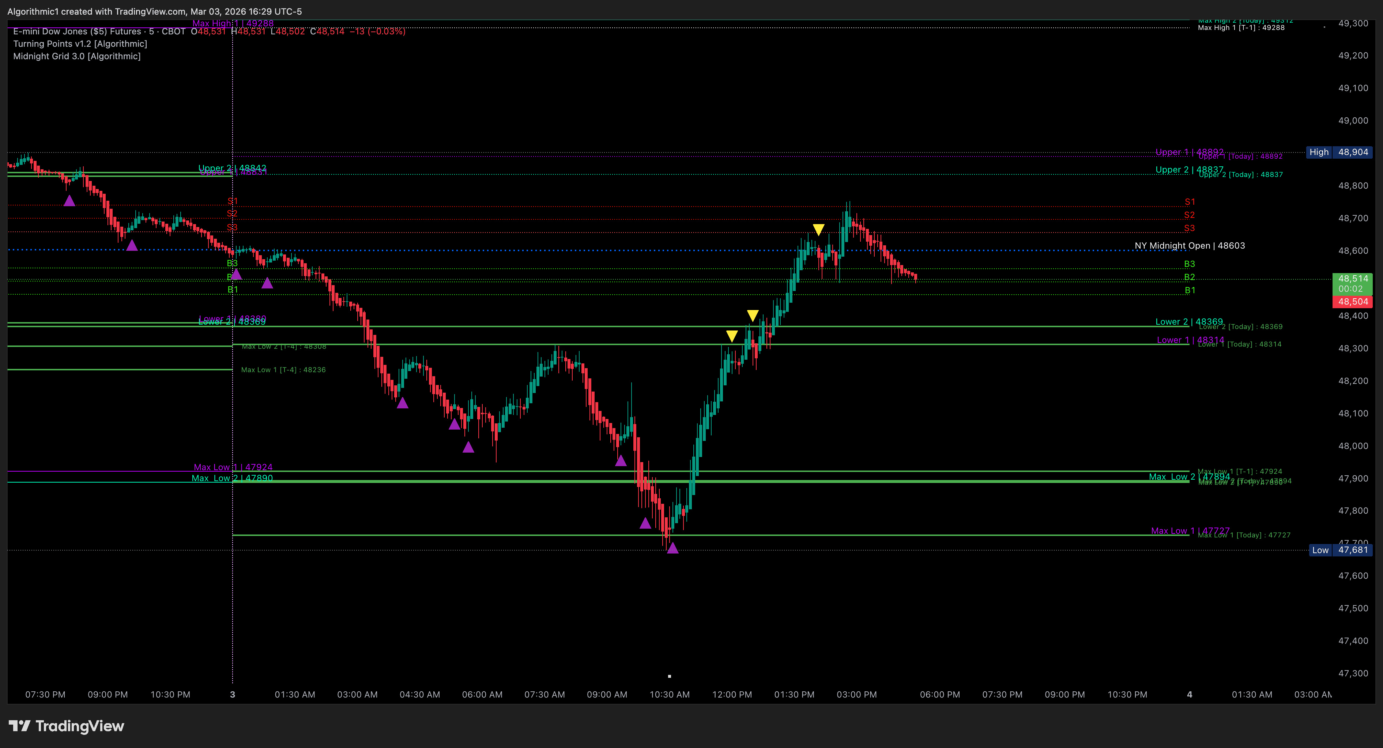Screen dimensions: 1383x748
Task: Click the purple triangle marker below S1 on the left
Action: [x=69, y=201]
